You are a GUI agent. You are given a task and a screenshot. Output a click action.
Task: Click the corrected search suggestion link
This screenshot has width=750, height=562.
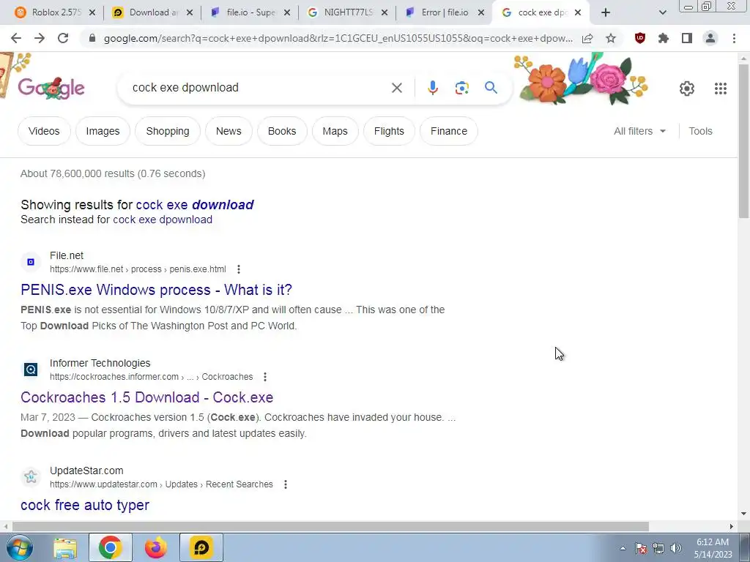pos(195,205)
